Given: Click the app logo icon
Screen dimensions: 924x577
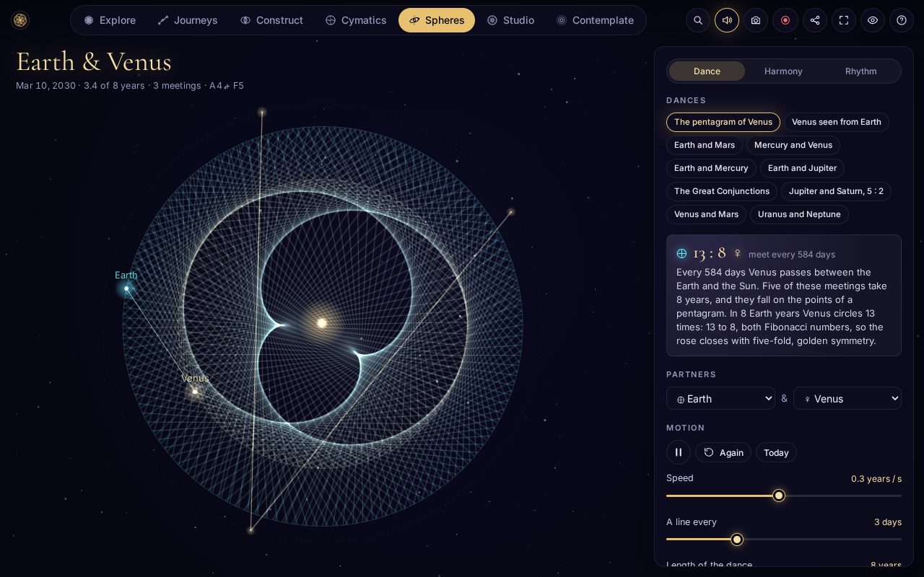Looking at the screenshot, I should [x=20, y=20].
